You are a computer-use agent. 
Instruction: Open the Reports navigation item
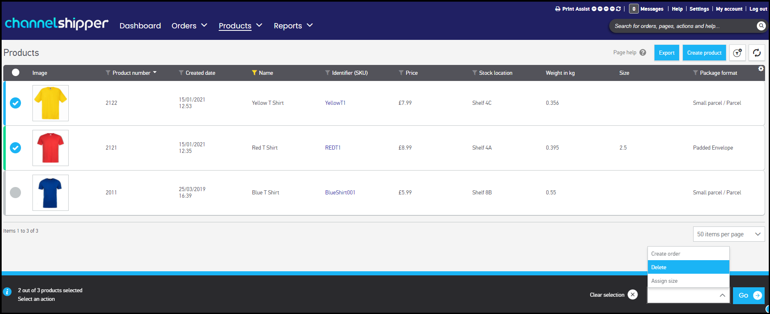(x=288, y=26)
